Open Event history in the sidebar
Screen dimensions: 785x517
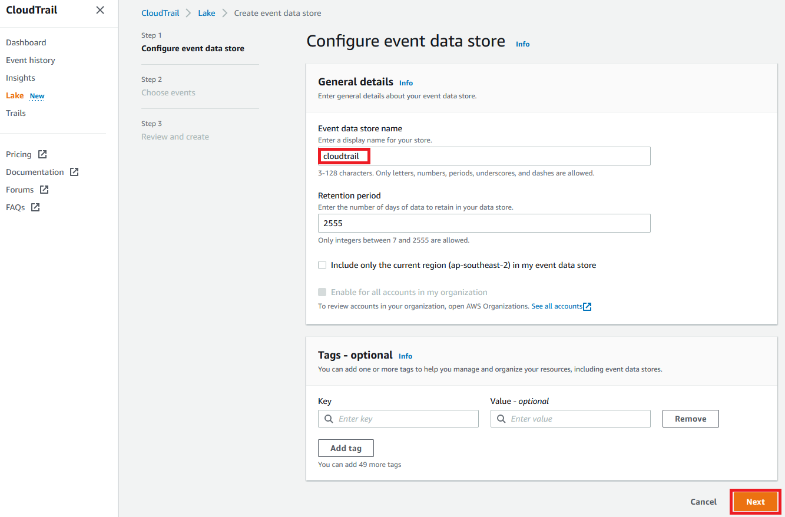click(31, 60)
